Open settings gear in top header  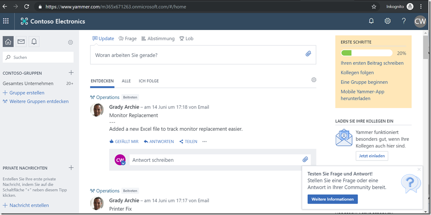[x=387, y=21]
